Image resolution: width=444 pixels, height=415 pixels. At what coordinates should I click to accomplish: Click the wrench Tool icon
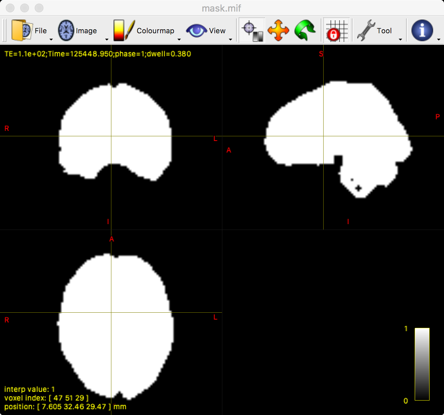coord(366,30)
